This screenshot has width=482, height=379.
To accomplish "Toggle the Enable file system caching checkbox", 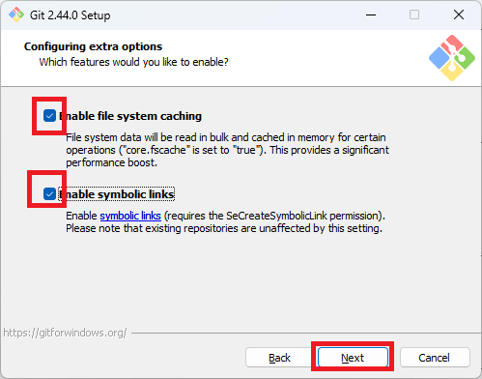I will pyautogui.click(x=49, y=116).
